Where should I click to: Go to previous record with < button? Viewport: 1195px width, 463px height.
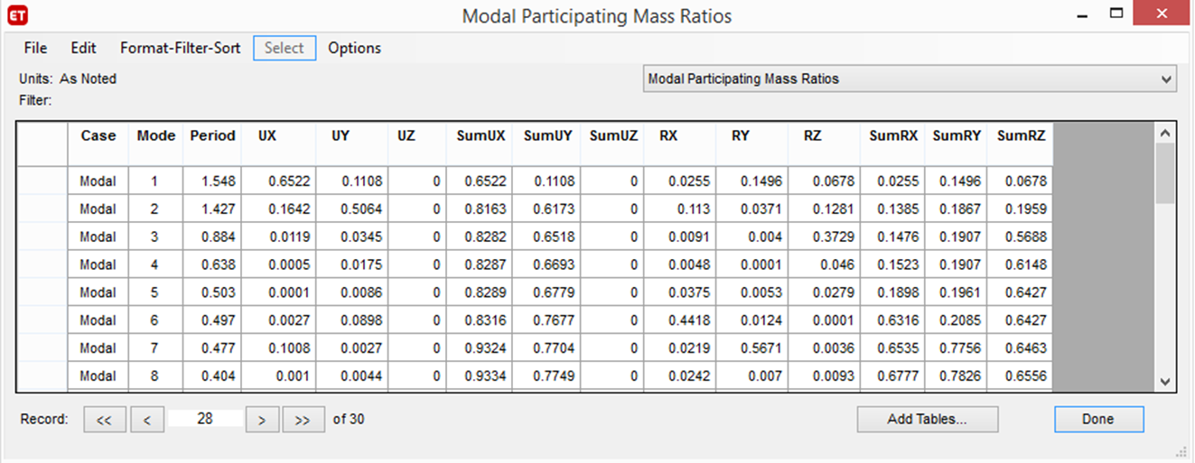(x=146, y=420)
